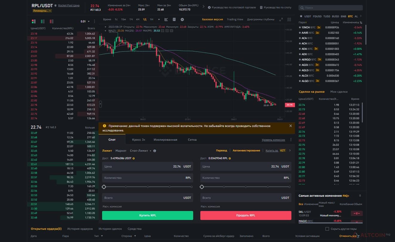Viewport: 395px width, 242px height.
Task: Collapse OHLC info line arrow
Action: coord(105,27)
